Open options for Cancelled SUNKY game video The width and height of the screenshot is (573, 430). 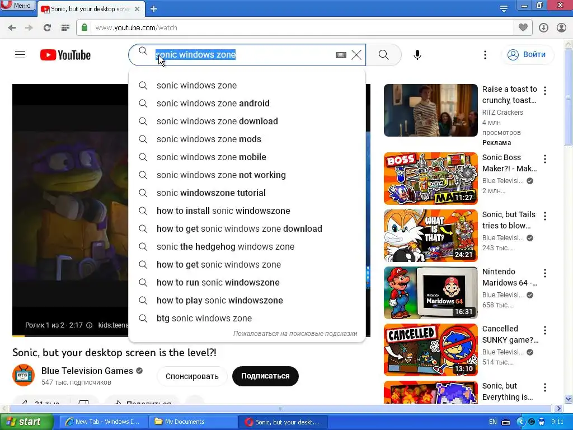[x=545, y=330]
